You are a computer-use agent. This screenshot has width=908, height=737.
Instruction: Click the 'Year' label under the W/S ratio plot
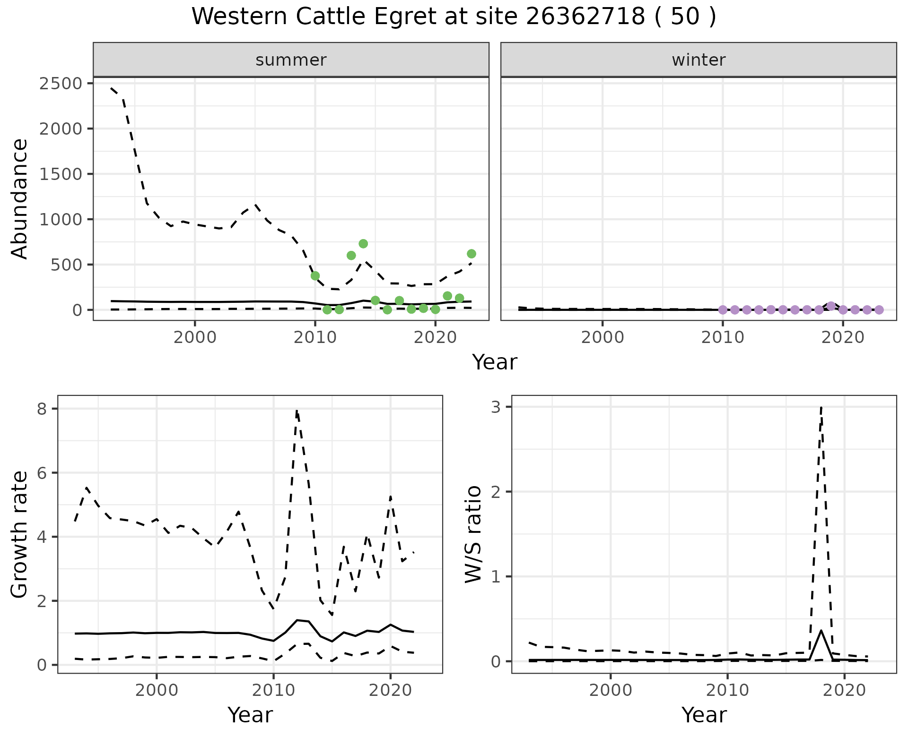[704, 715]
